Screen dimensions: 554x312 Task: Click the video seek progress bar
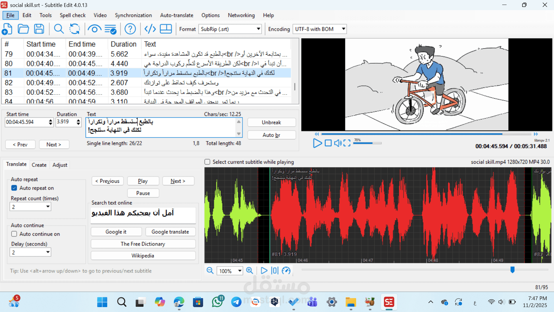[x=426, y=134]
